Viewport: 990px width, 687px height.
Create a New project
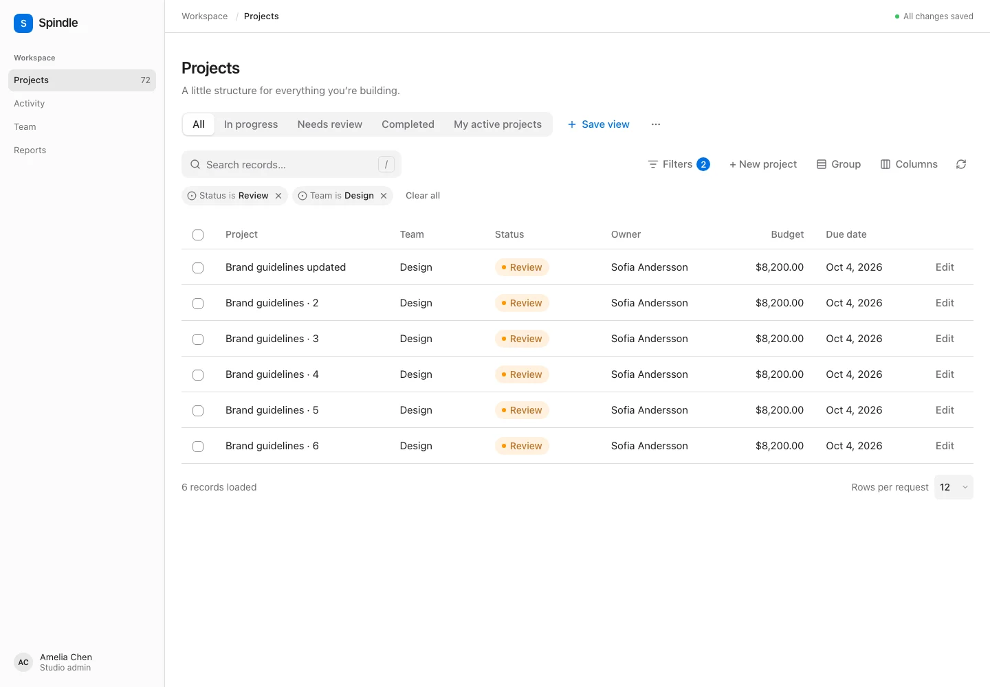[x=763, y=164]
